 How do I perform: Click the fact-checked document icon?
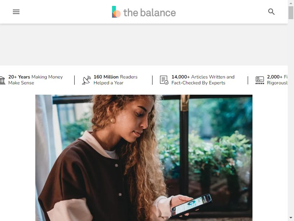(x=164, y=80)
